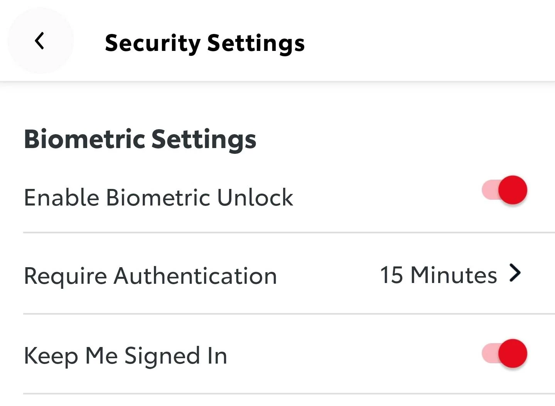Go back using the left arrow icon
Screen dimensions: 555x406
pos(39,41)
